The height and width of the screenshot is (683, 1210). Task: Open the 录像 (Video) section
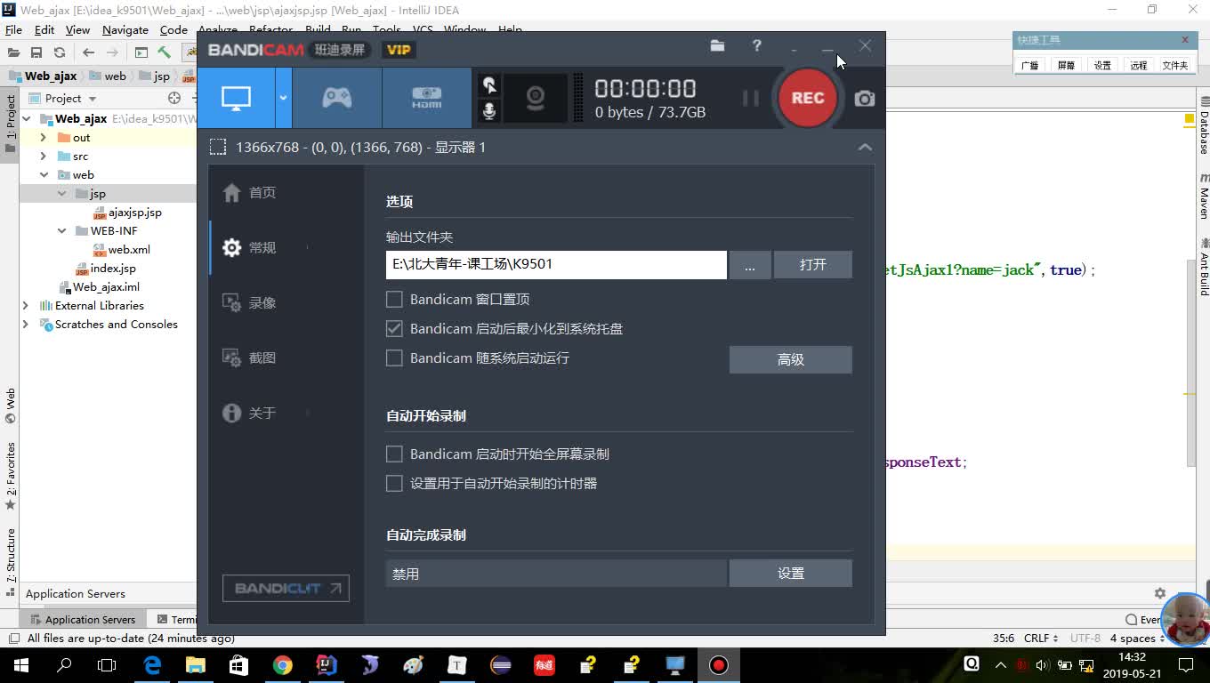coord(249,303)
